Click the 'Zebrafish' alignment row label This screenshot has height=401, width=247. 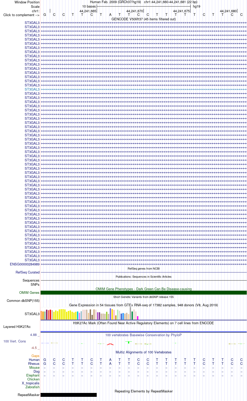pyautogui.click(x=32, y=387)
